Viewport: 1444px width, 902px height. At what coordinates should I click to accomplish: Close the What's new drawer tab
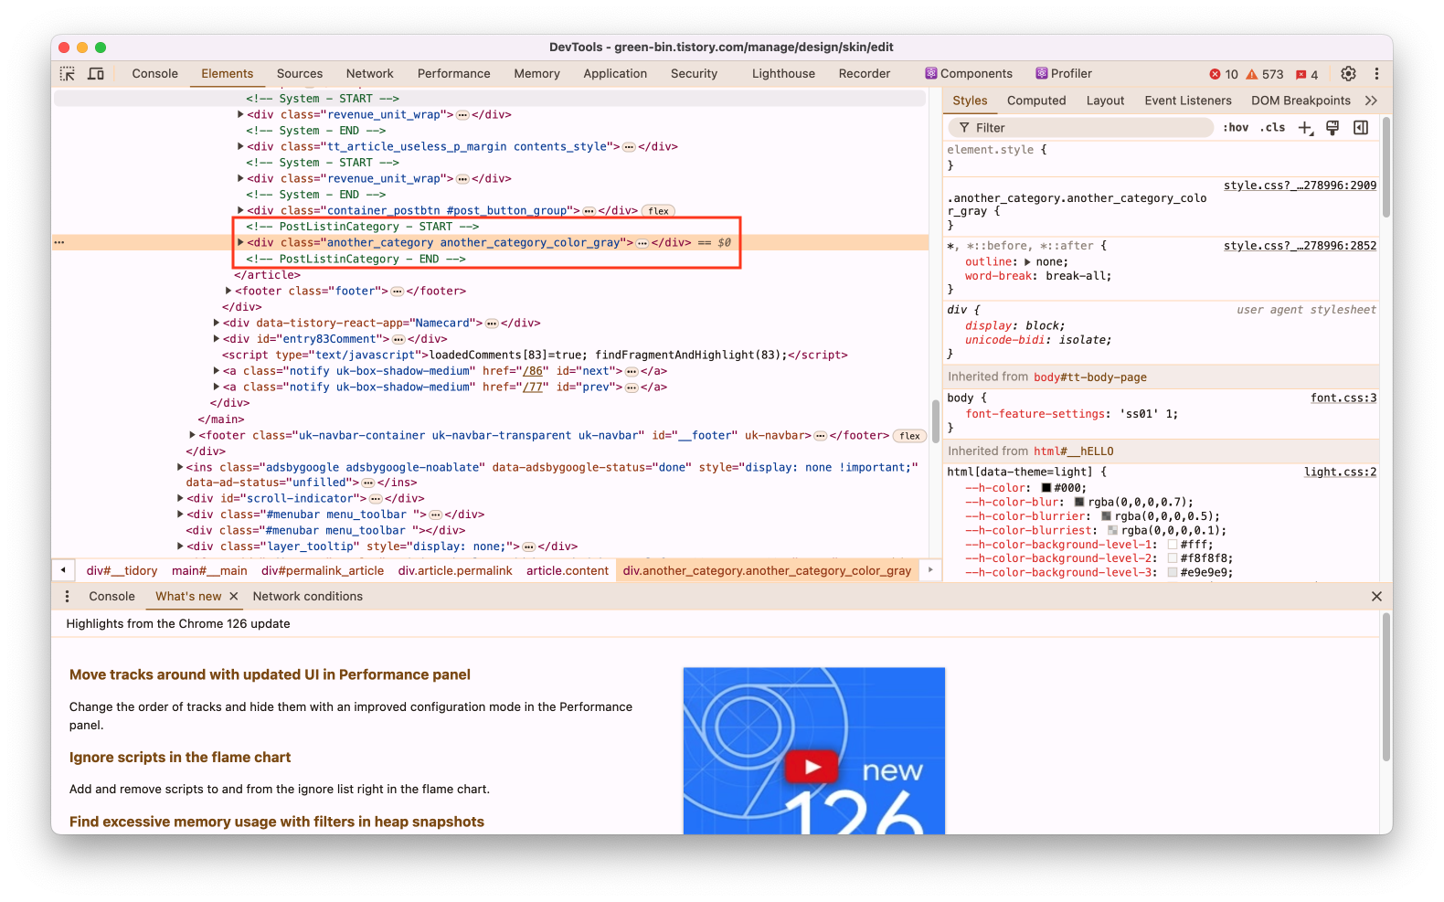(x=234, y=596)
